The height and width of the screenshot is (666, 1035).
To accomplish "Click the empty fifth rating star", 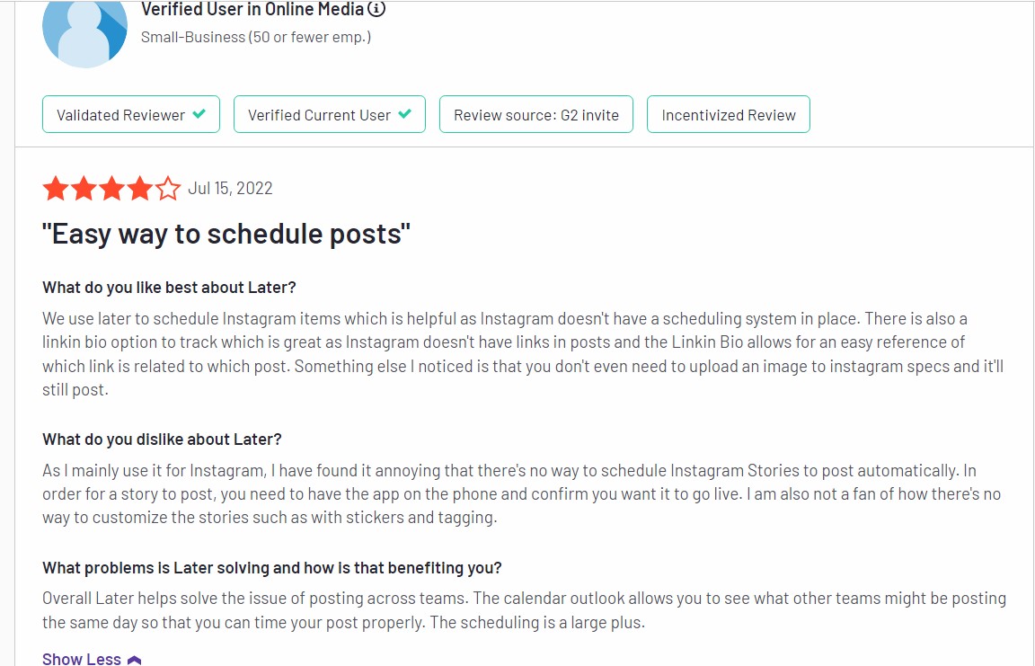I will [168, 189].
